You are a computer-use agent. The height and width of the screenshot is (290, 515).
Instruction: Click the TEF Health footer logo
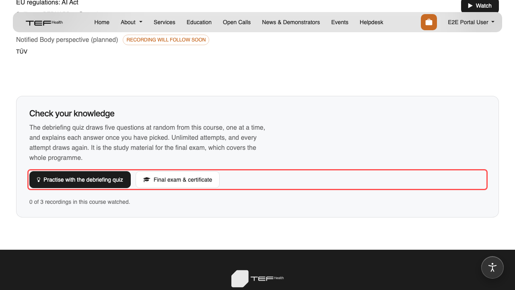(x=257, y=278)
